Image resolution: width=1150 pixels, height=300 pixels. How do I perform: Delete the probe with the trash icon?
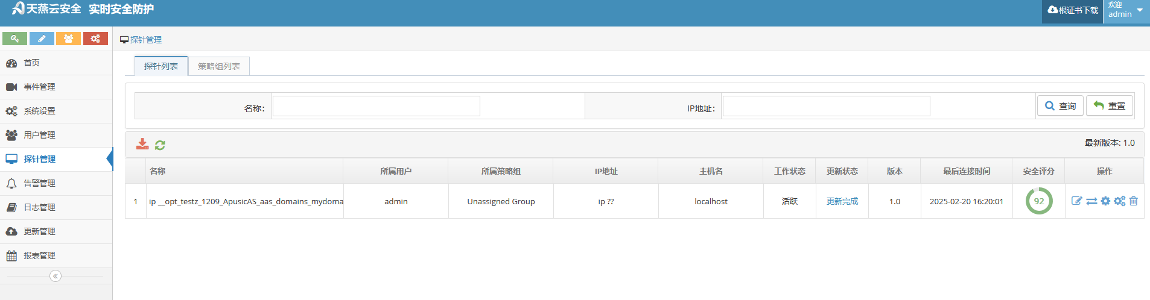(1134, 201)
